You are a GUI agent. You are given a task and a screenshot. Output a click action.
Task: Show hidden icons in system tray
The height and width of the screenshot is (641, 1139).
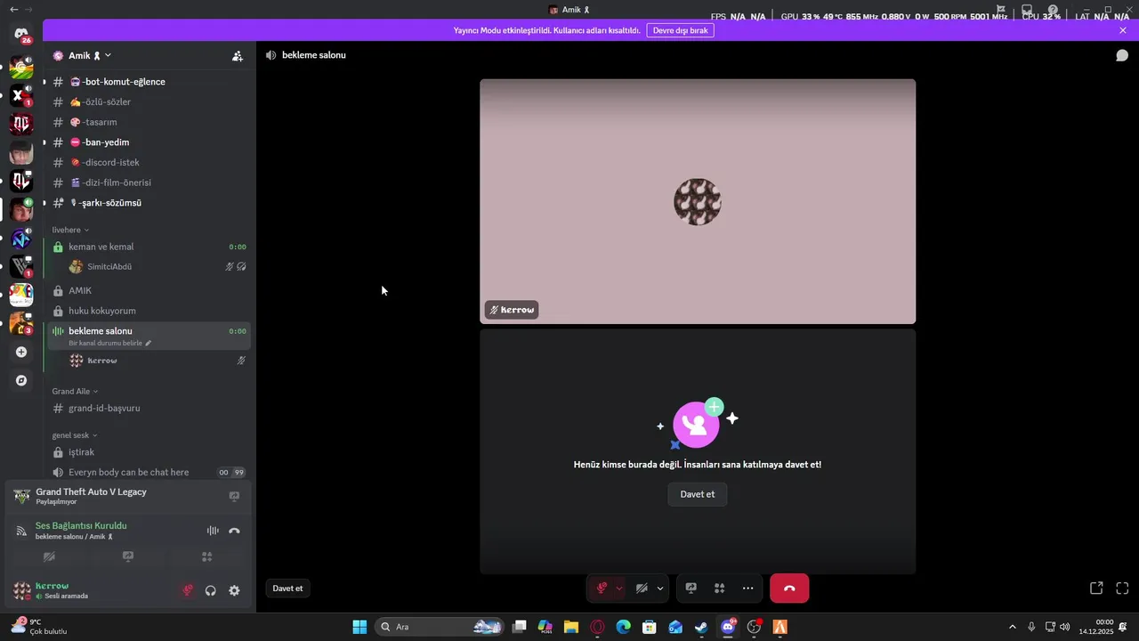point(1012,627)
